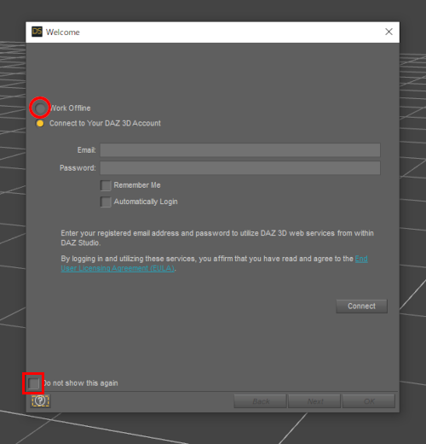
Task: Tick the Automatically Login checkbox
Action: pos(106,202)
